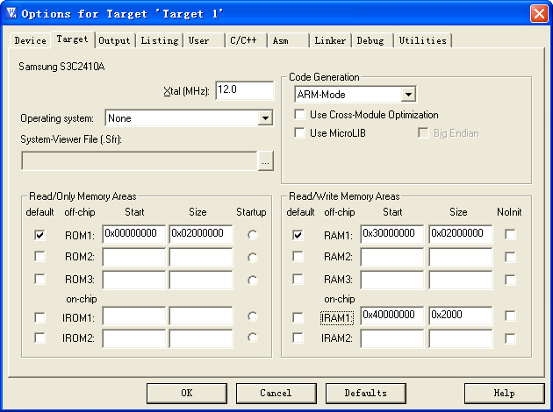This screenshot has width=553, height=412.
Task: Select the Target tab
Action: coord(72,39)
